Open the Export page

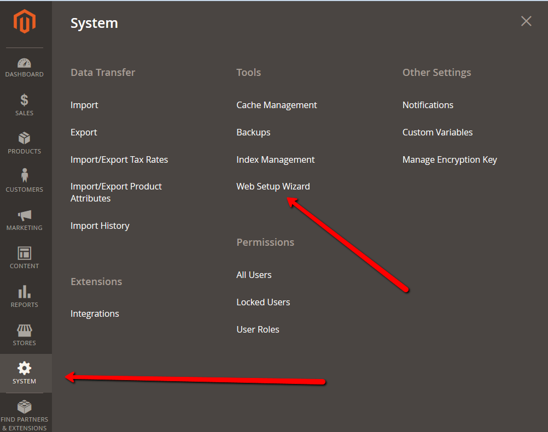click(84, 132)
